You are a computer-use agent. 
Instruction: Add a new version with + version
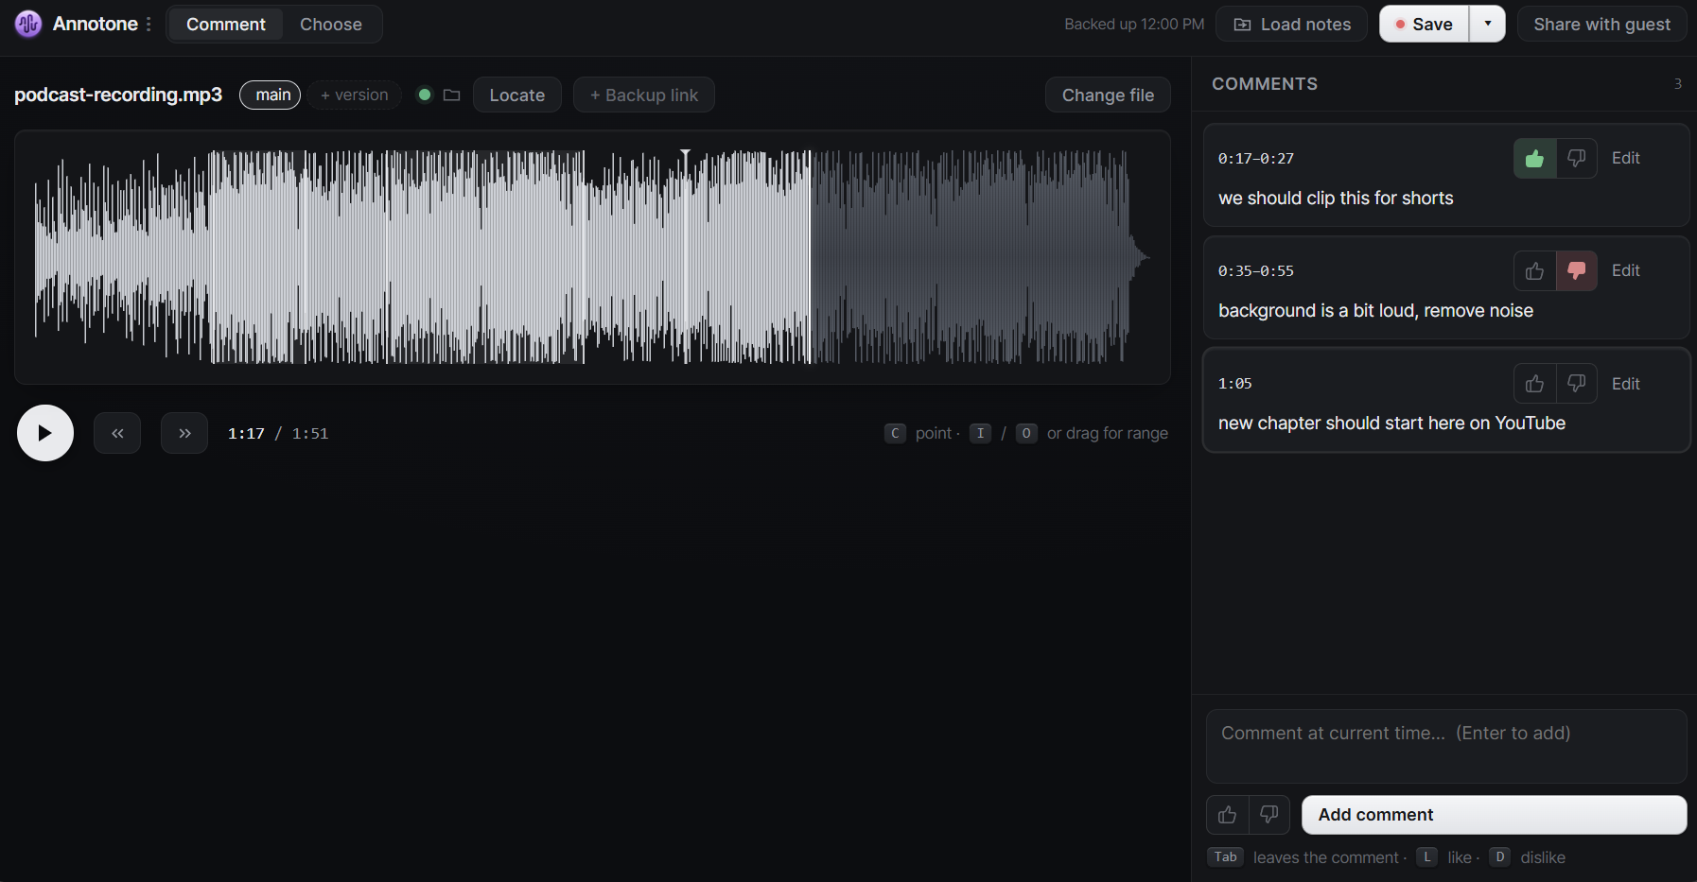tap(355, 95)
